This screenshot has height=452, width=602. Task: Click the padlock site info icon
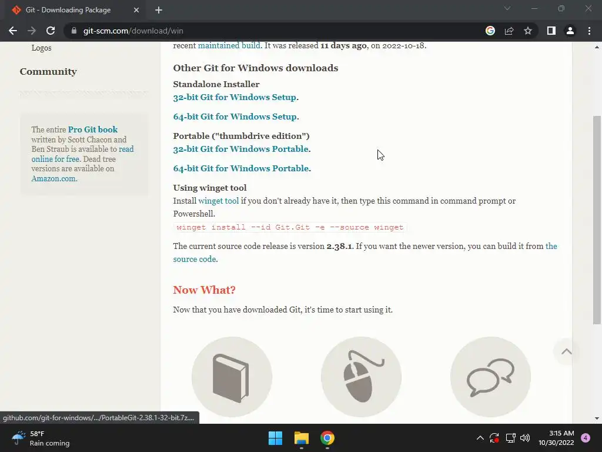coord(74,31)
